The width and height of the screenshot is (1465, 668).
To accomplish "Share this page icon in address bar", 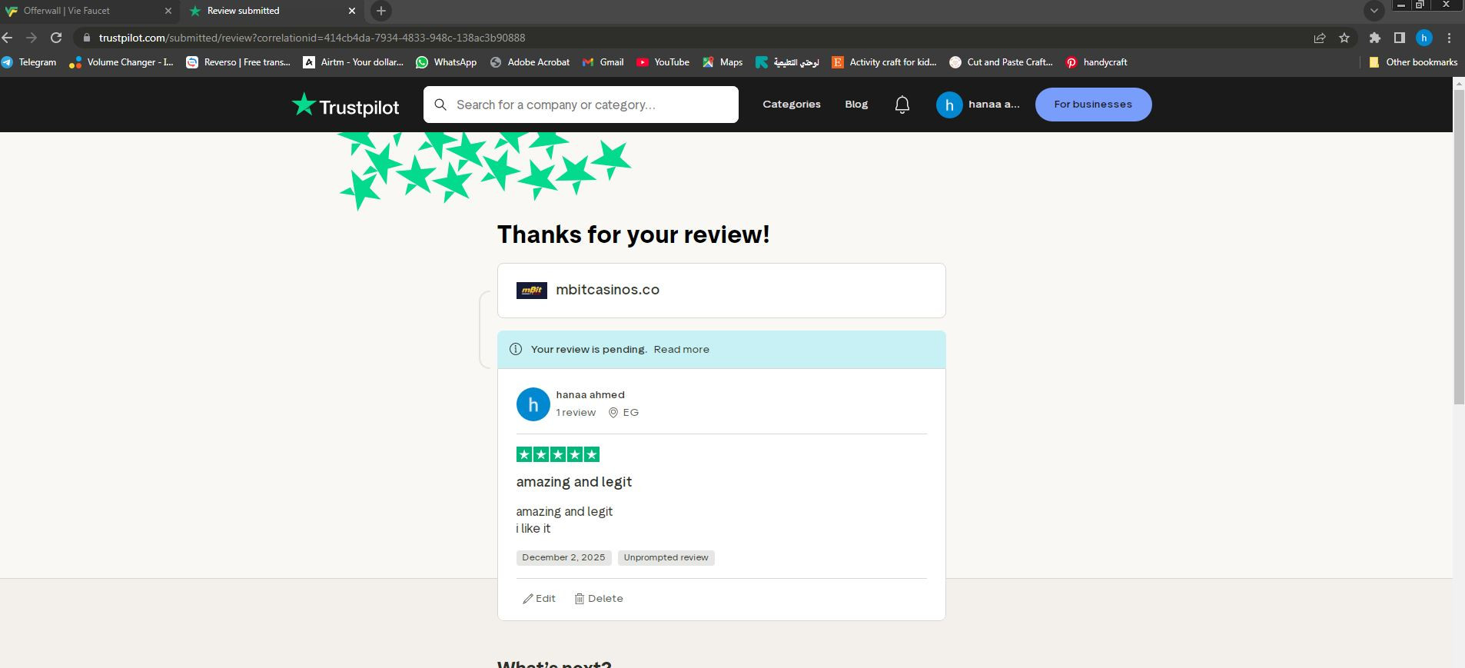I will click(1320, 38).
